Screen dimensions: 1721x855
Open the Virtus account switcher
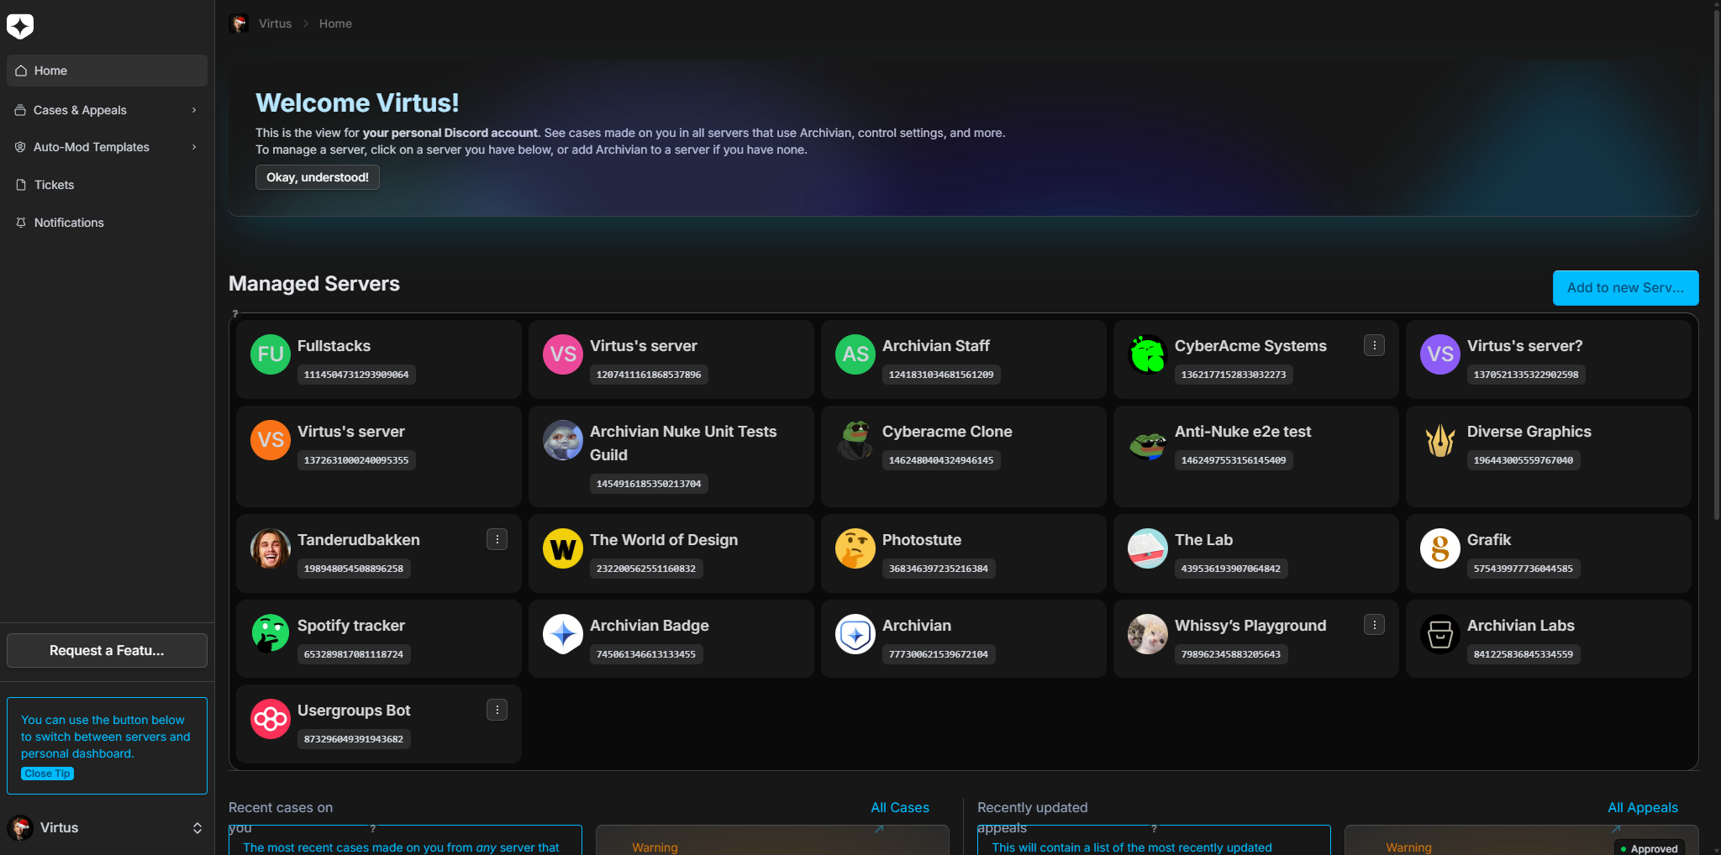pyautogui.click(x=107, y=828)
